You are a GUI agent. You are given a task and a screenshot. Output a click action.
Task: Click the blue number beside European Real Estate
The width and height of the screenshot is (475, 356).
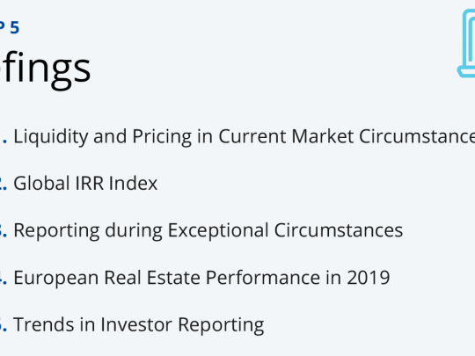coord(4,278)
